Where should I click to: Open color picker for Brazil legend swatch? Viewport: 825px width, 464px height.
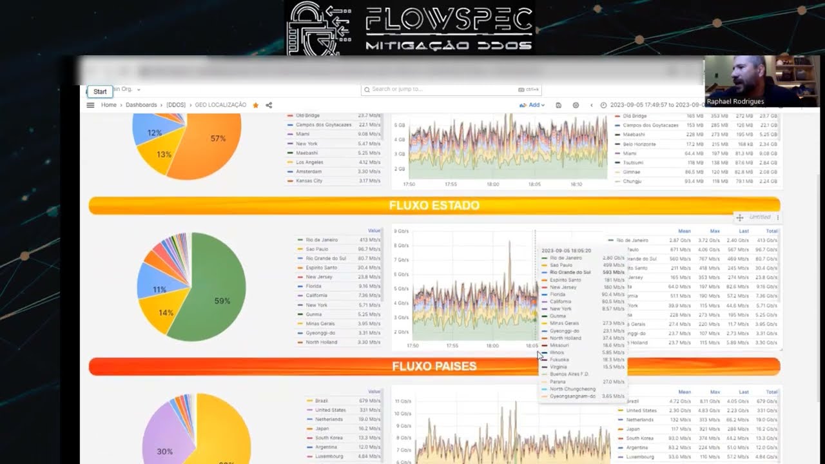(309, 401)
